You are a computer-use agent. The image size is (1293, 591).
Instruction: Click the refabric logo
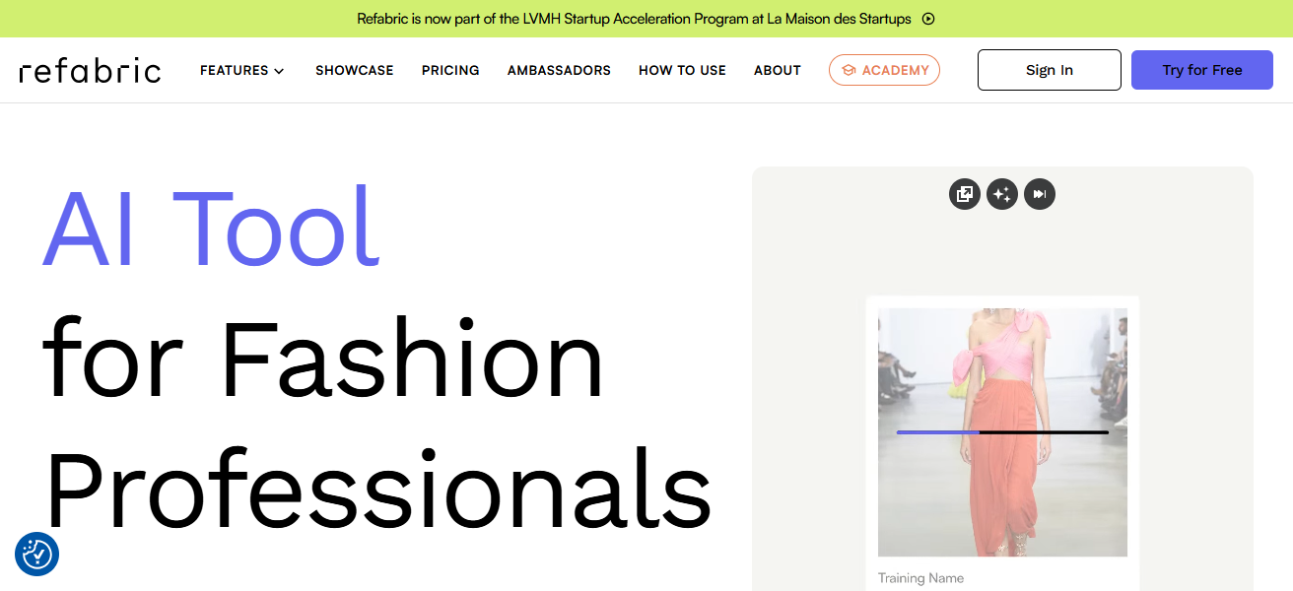click(x=90, y=71)
